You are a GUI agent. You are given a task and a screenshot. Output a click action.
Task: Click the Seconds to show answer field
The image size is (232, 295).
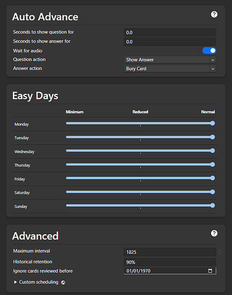(x=170, y=42)
